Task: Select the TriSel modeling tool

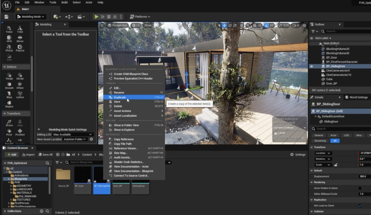Action: (9, 29)
